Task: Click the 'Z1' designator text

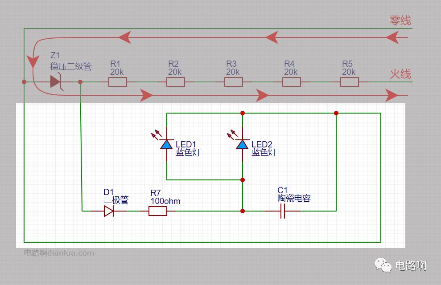Action: click(55, 55)
